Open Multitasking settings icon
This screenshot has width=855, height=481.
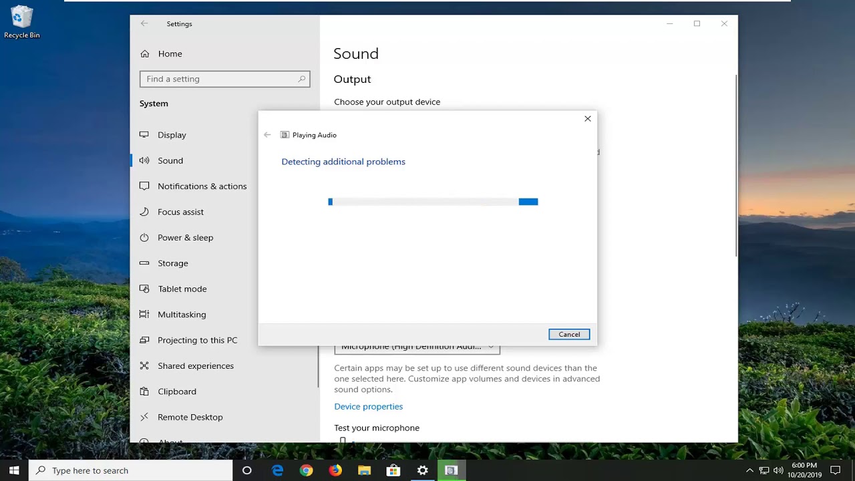click(x=144, y=315)
